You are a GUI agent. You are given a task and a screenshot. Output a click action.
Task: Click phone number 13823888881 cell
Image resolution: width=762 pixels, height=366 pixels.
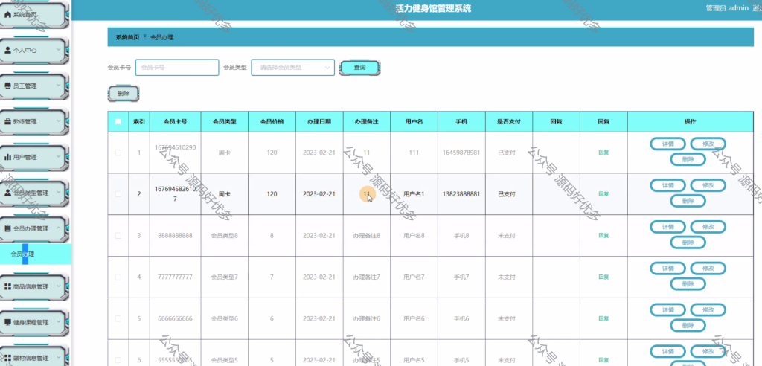(461, 194)
